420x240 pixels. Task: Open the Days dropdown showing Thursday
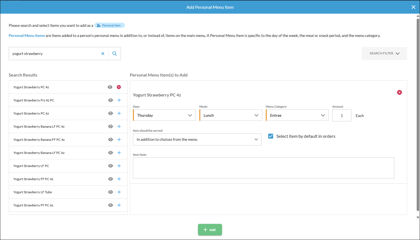[164, 115]
